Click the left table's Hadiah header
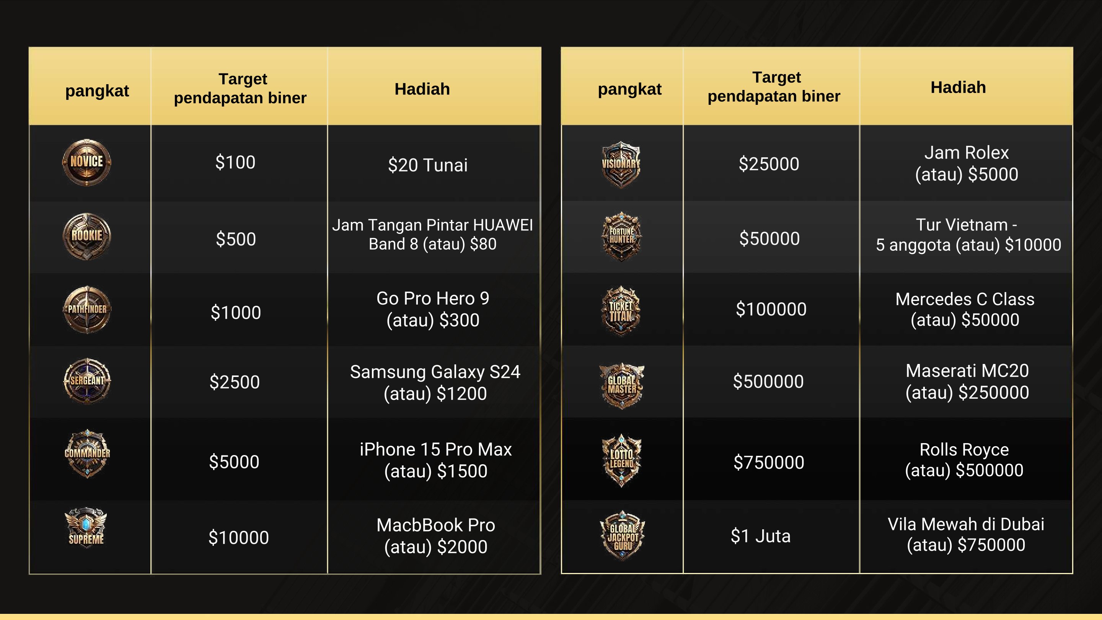This screenshot has width=1102, height=620. click(422, 89)
